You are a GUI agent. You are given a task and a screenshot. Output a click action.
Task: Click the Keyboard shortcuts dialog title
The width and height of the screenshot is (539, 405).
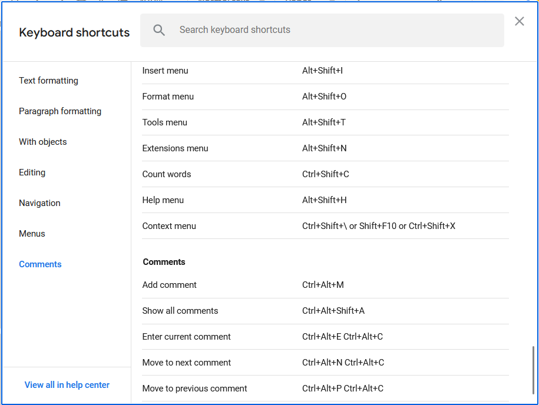tap(74, 33)
